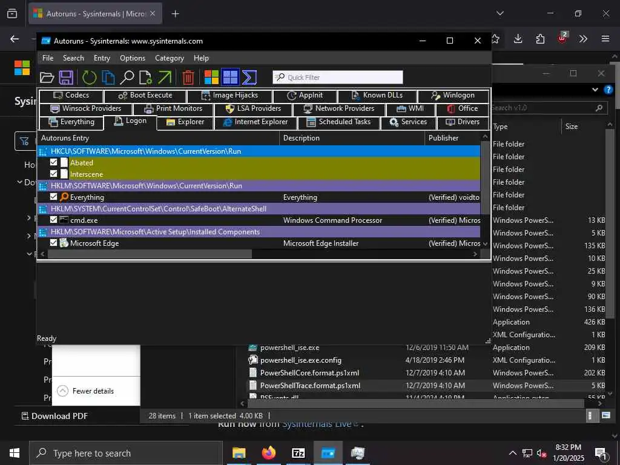Screen dimensions: 620x465
Task: Save Autoruns results with the floppy disk icon
Action: (x=66, y=77)
